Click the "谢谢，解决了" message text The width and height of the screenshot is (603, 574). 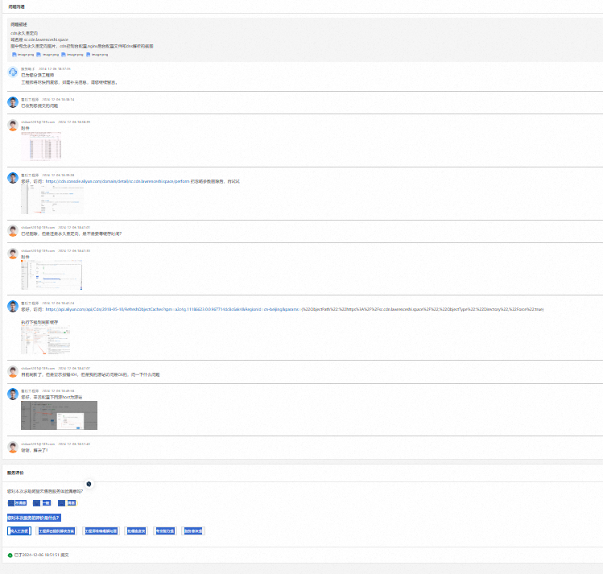(x=35, y=450)
